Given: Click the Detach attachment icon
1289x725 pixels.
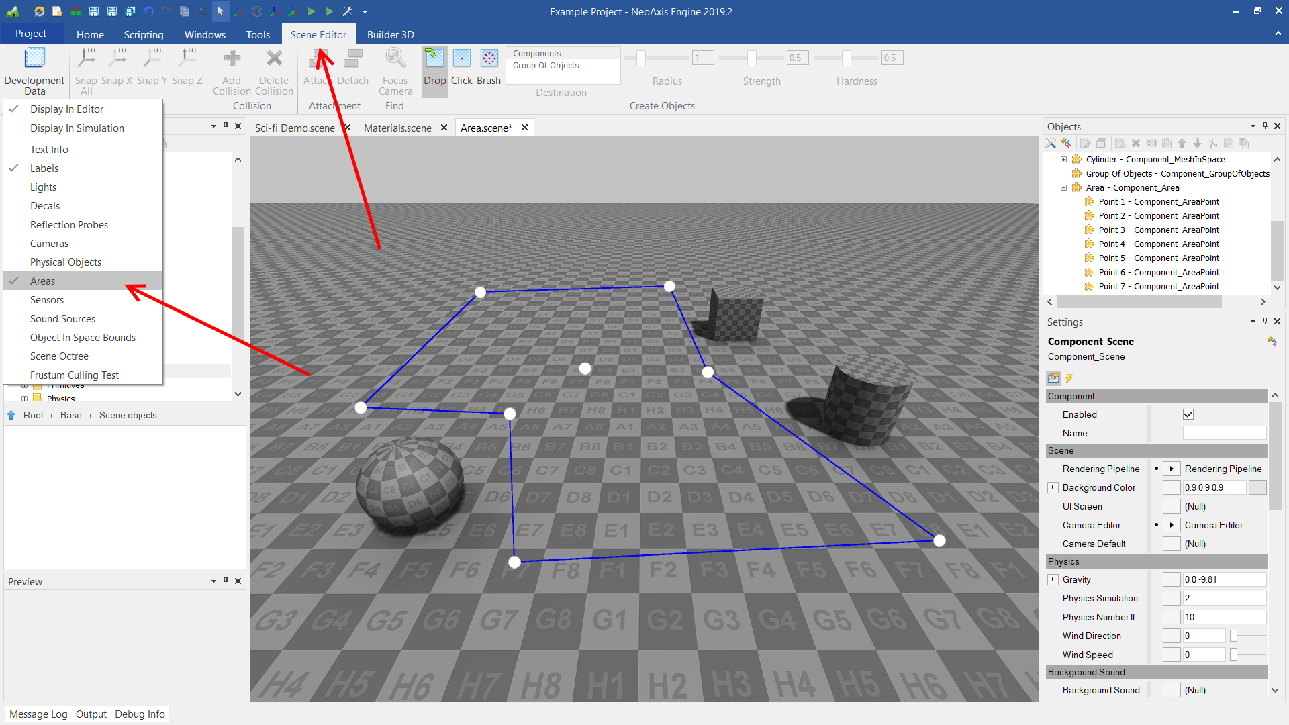Looking at the screenshot, I should [x=352, y=59].
